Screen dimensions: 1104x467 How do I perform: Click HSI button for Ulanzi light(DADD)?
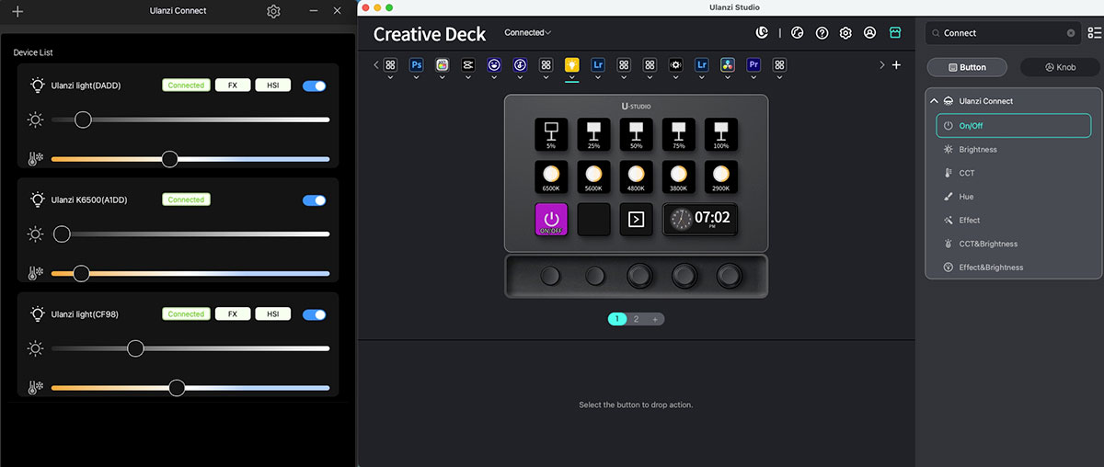point(272,85)
